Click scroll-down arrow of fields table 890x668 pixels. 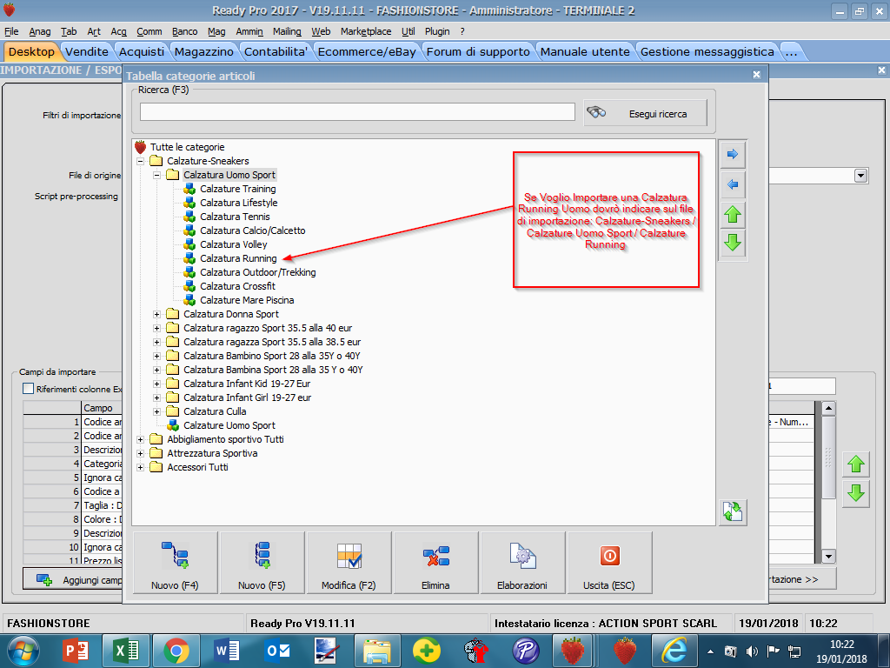pos(828,557)
